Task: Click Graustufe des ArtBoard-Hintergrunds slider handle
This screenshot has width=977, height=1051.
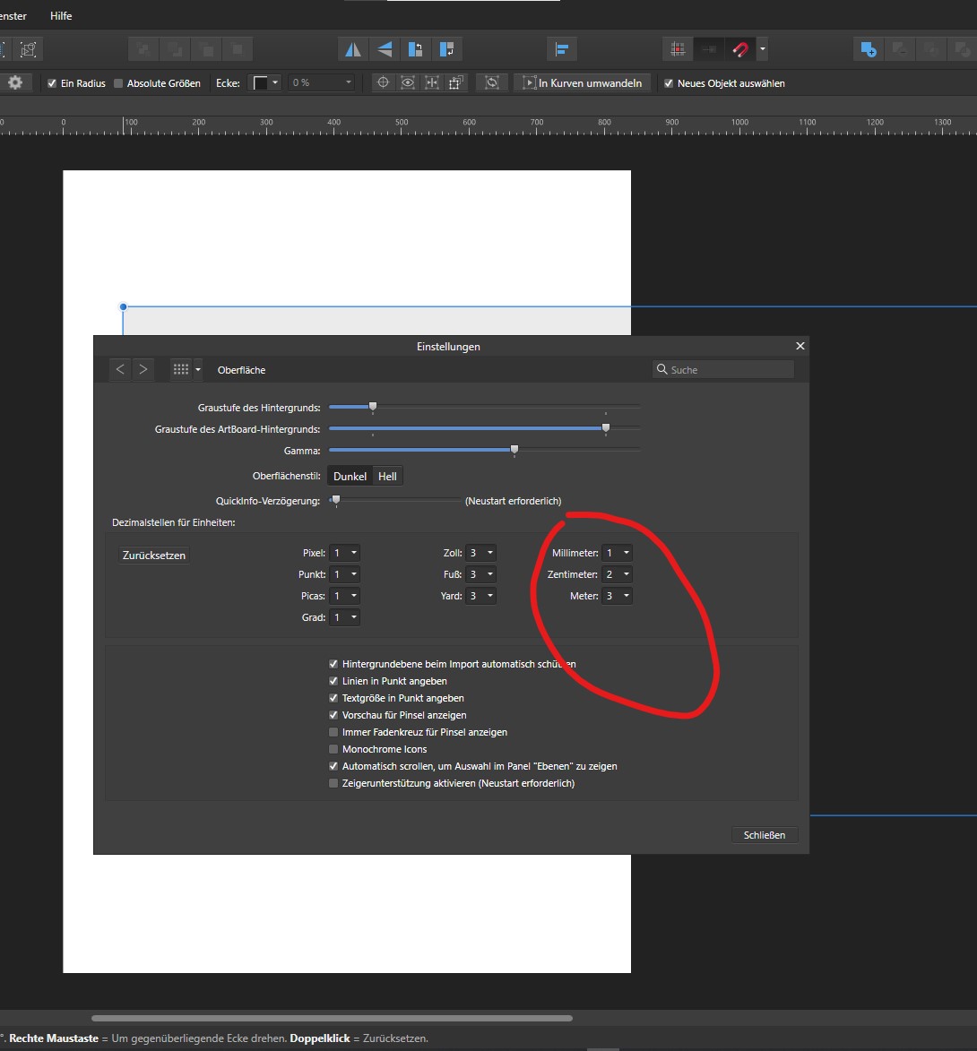Action: [606, 428]
